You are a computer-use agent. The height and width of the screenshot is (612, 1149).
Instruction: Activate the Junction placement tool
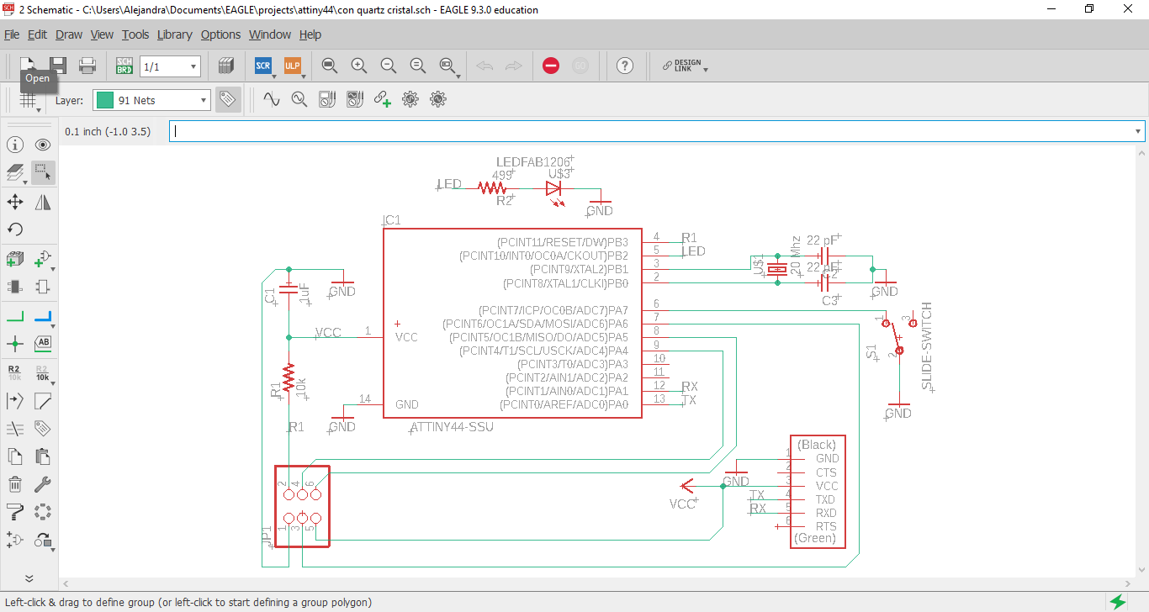tap(14, 343)
